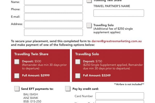Select Twin Share Full Amount $2999 checkbox
The width and height of the screenshot is (155, 103).
(x=17, y=76)
